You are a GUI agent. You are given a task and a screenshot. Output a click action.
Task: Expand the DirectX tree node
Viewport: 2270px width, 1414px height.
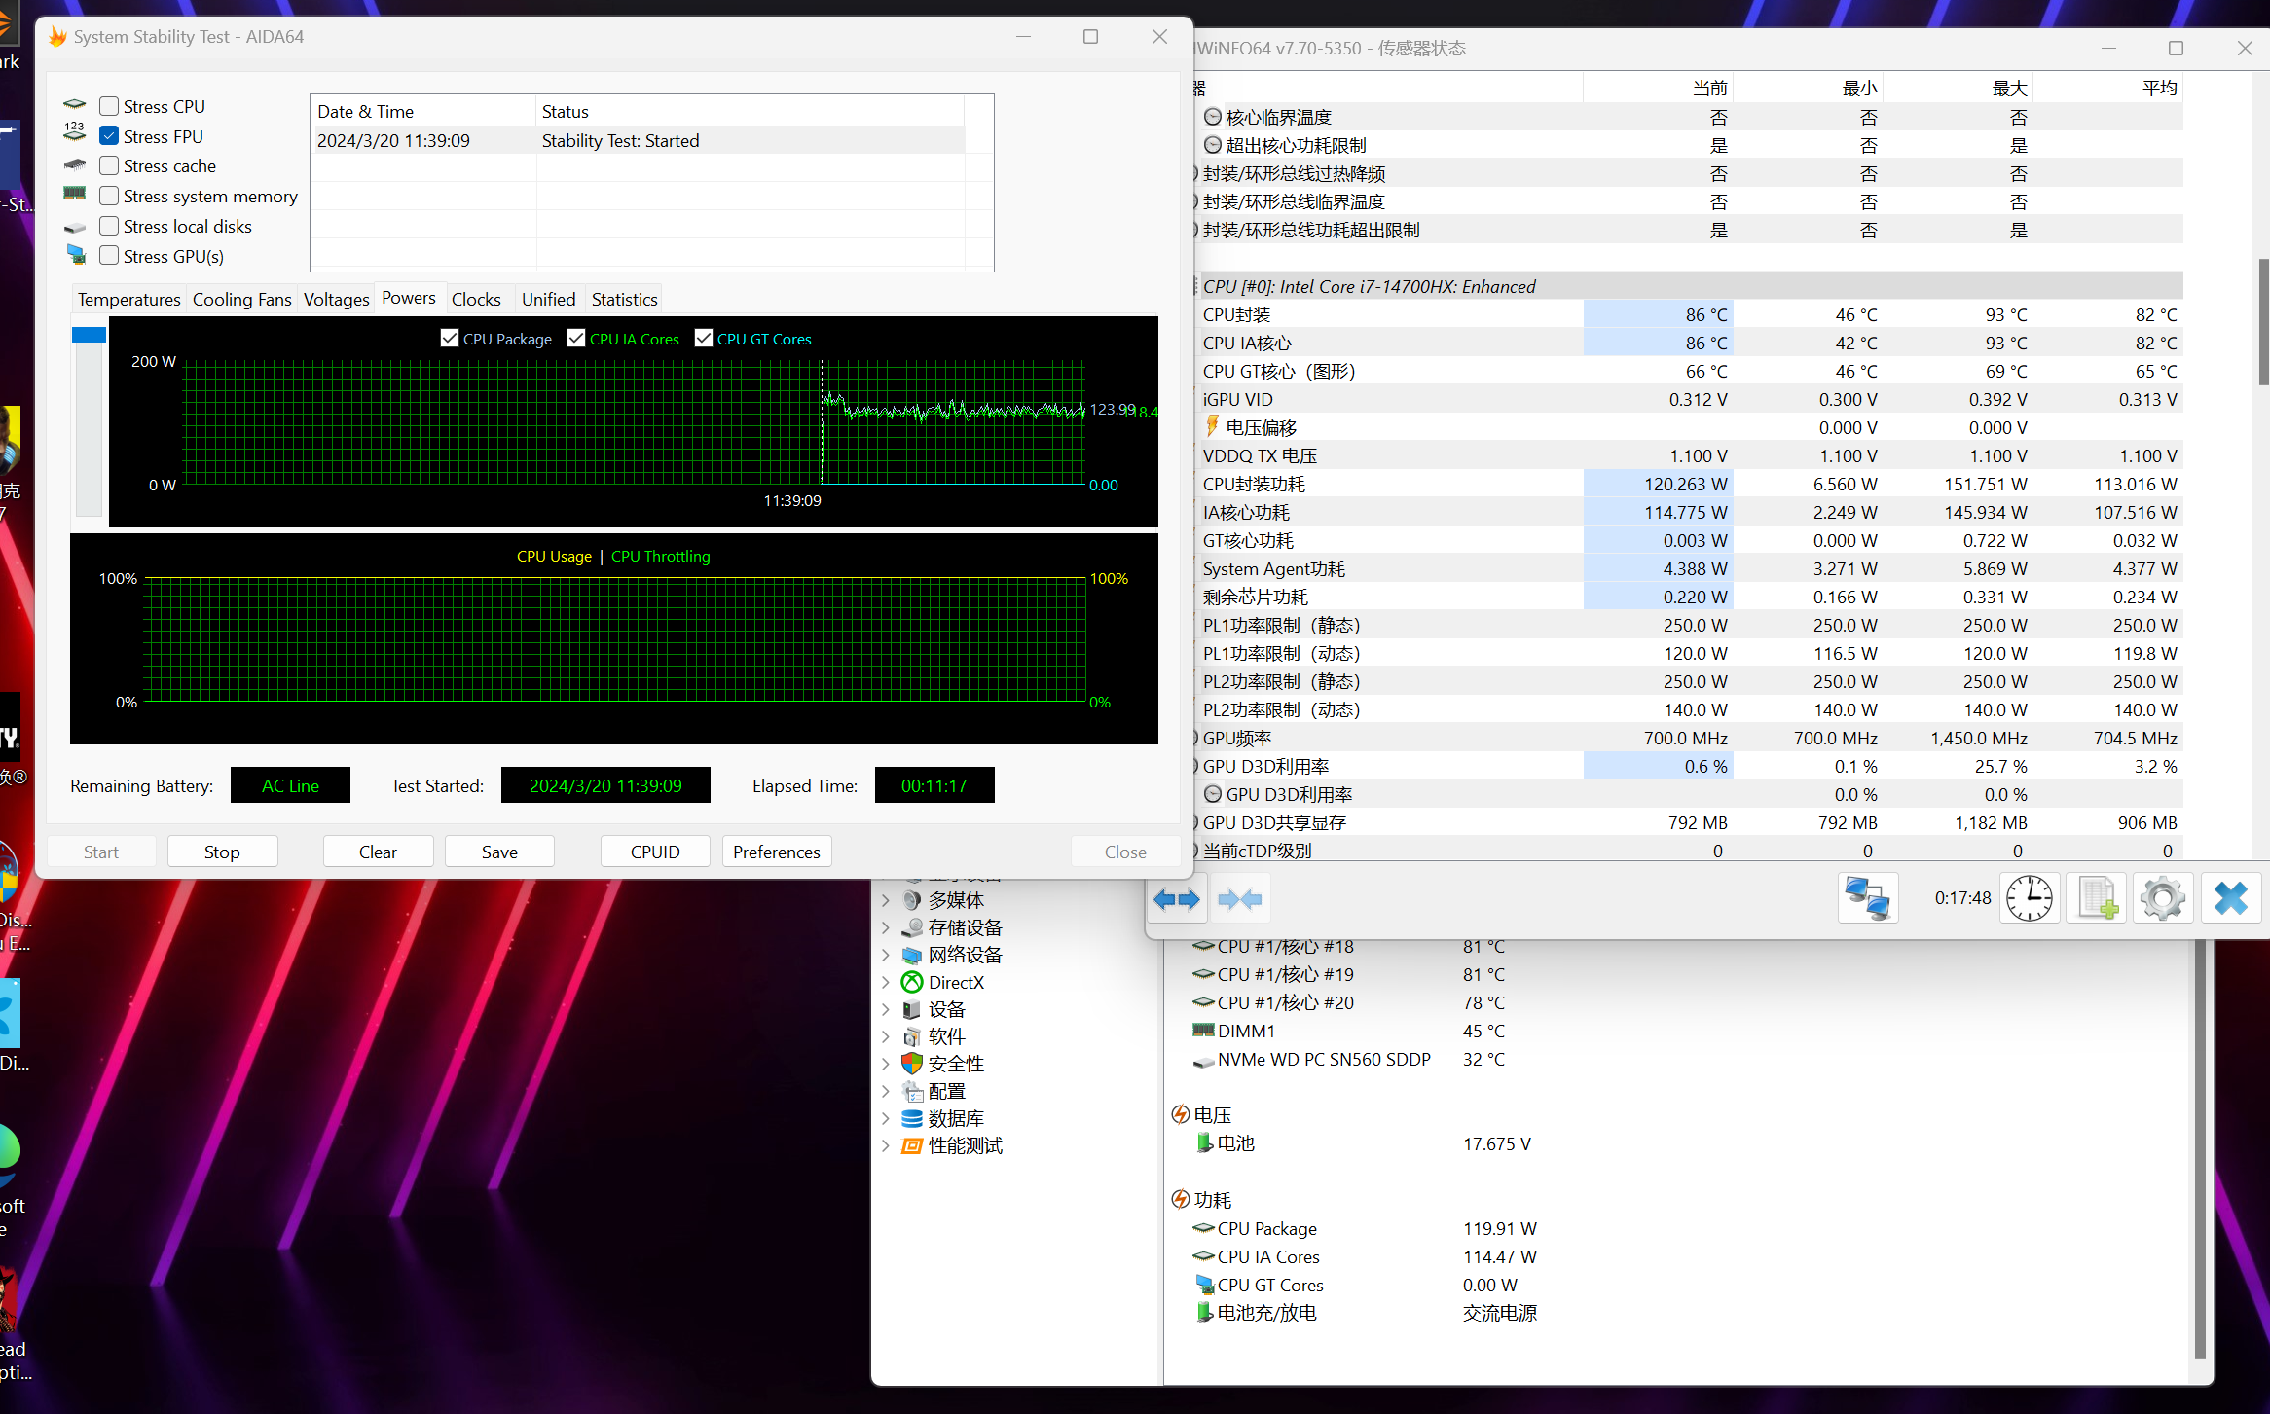coord(886,982)
